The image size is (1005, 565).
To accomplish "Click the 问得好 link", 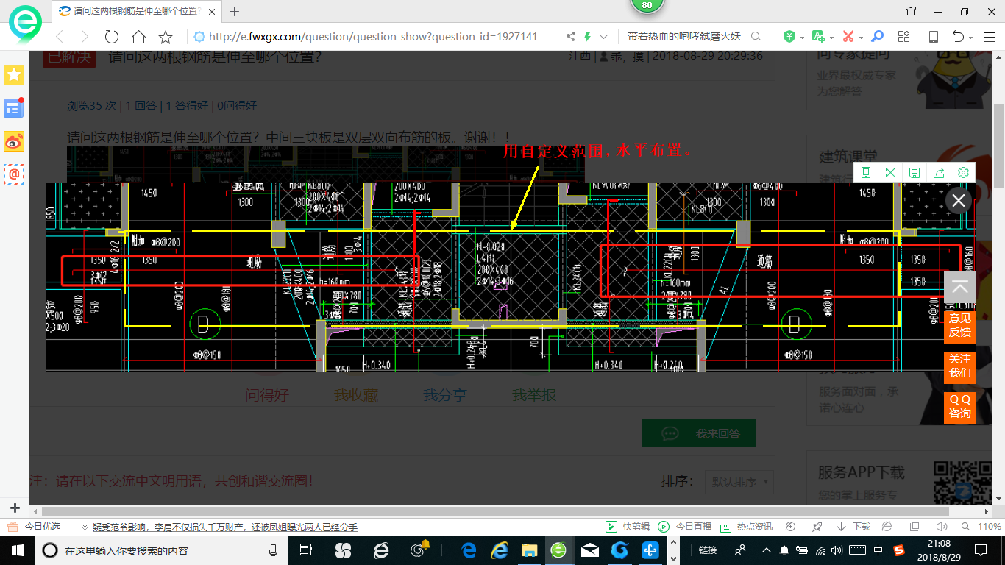I will [267, 395].
